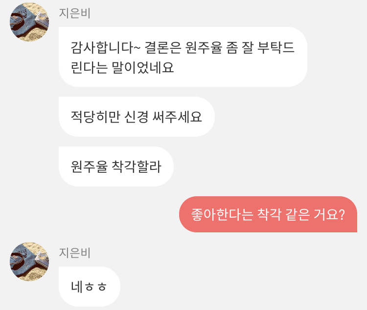367x310 pixels.
Task: Click the word 부탁드 in the first message
Action: pos(275,47)
